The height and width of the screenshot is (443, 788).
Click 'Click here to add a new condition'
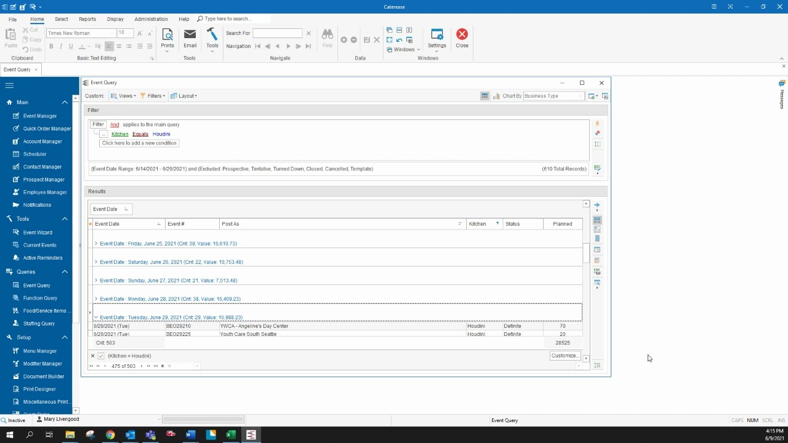(139, 143)
